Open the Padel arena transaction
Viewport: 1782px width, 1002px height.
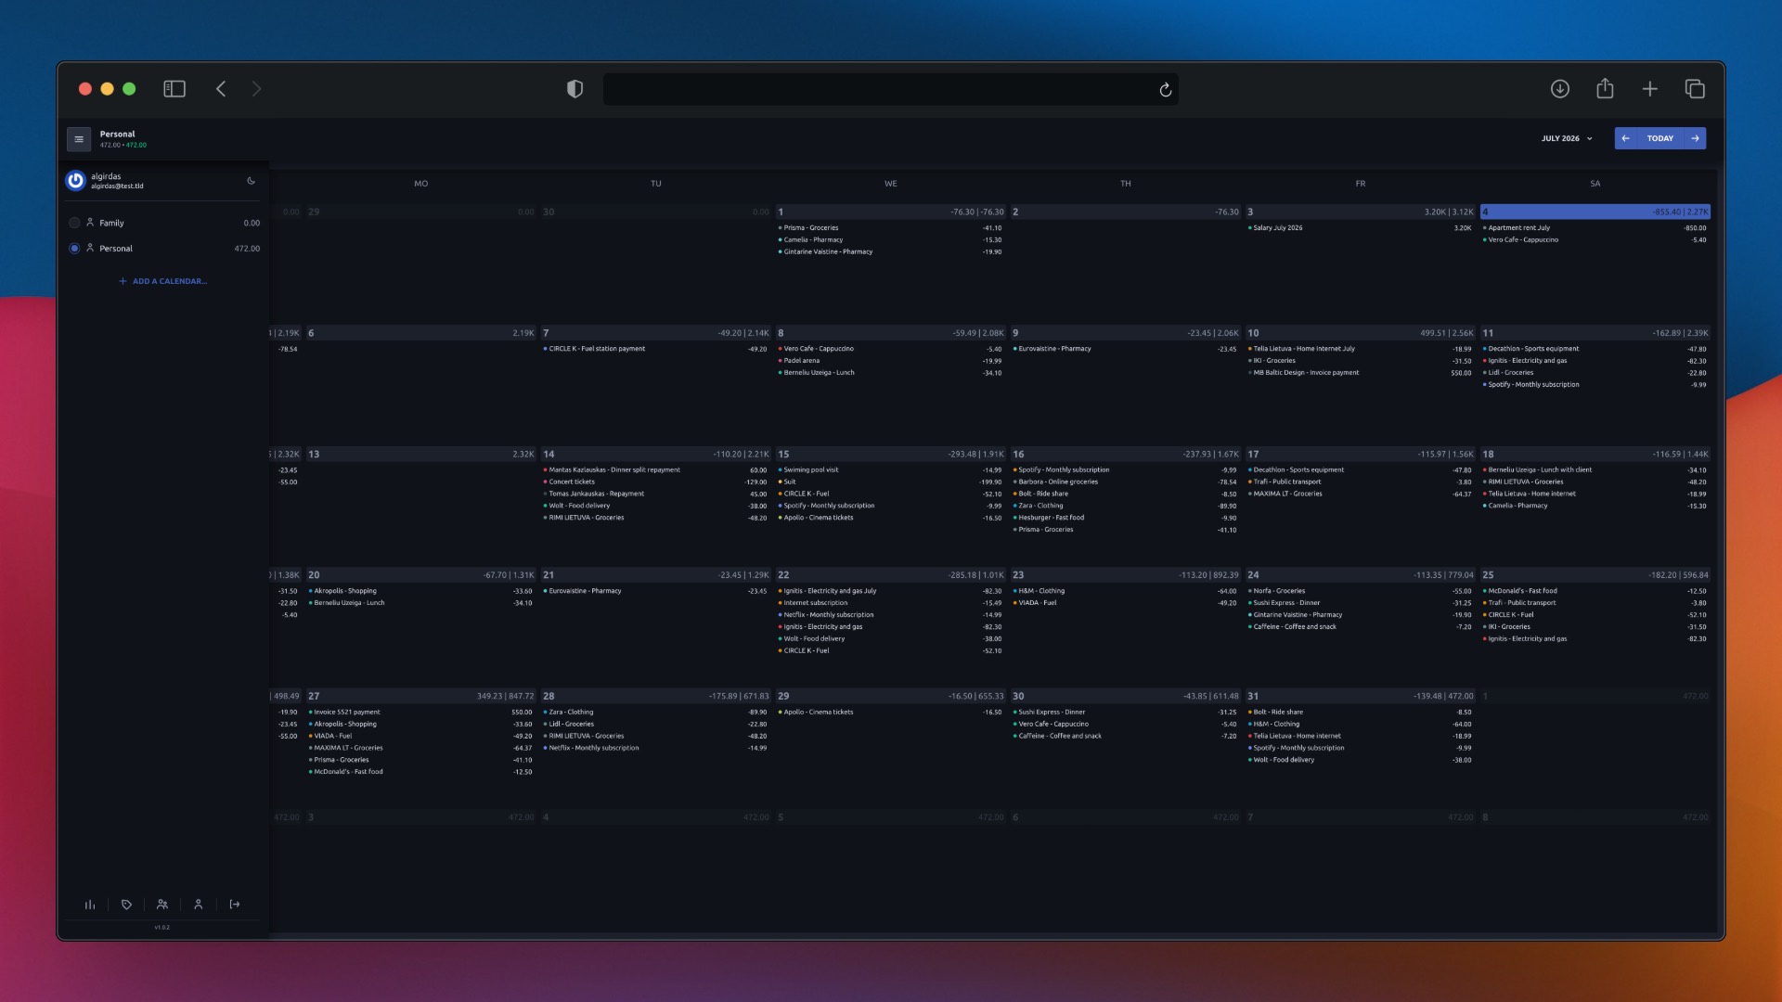click(x=890, y=361)
